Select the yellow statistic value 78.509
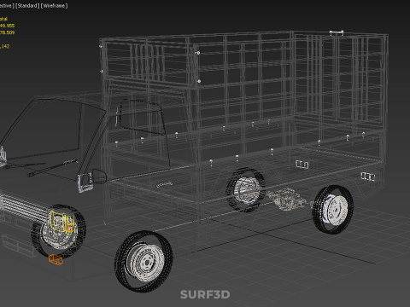410x307 pixels. click(x=8, y=32)
